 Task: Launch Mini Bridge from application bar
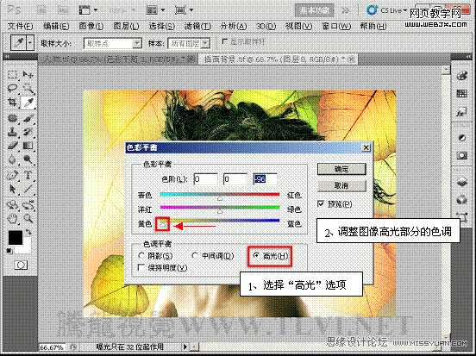(x=63, y=10)
